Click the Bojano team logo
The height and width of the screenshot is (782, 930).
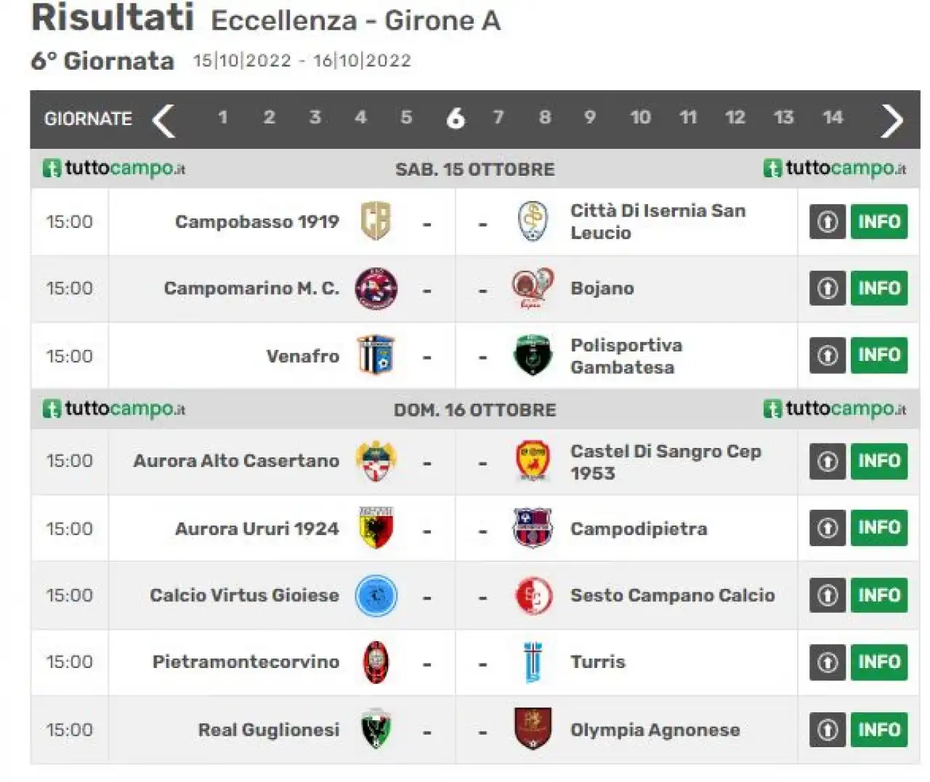pos(533,288)
